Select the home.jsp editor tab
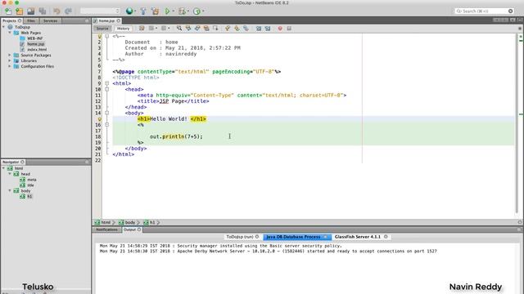Image resolution: width=524 pixels, height=294 pixels. pyautogui.click(x=106, y=20)
